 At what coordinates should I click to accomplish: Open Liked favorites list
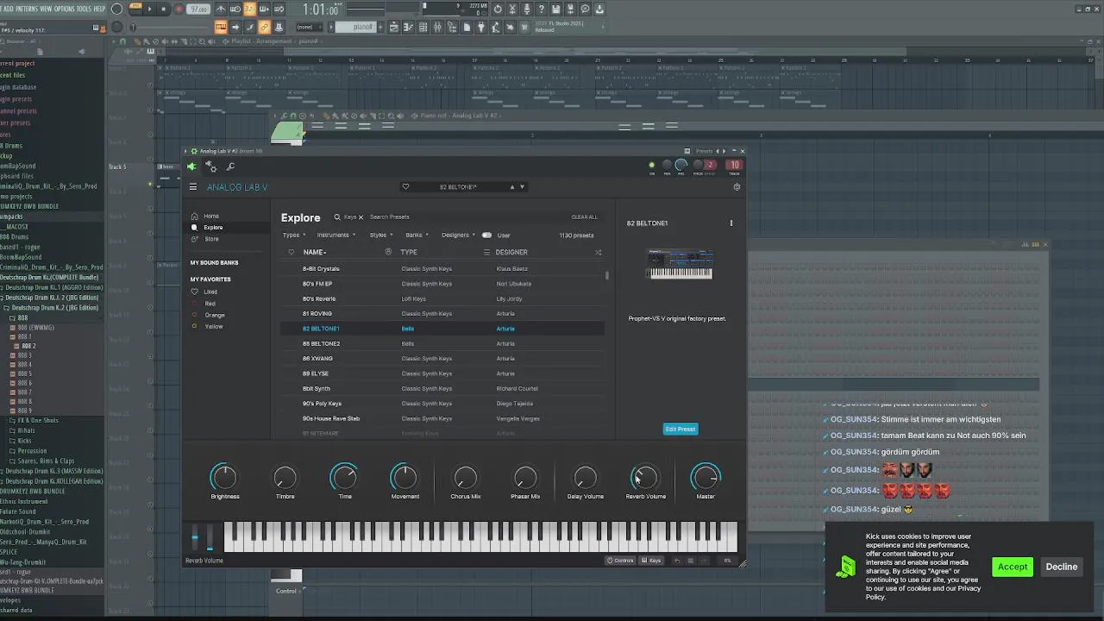pos(210,292)
